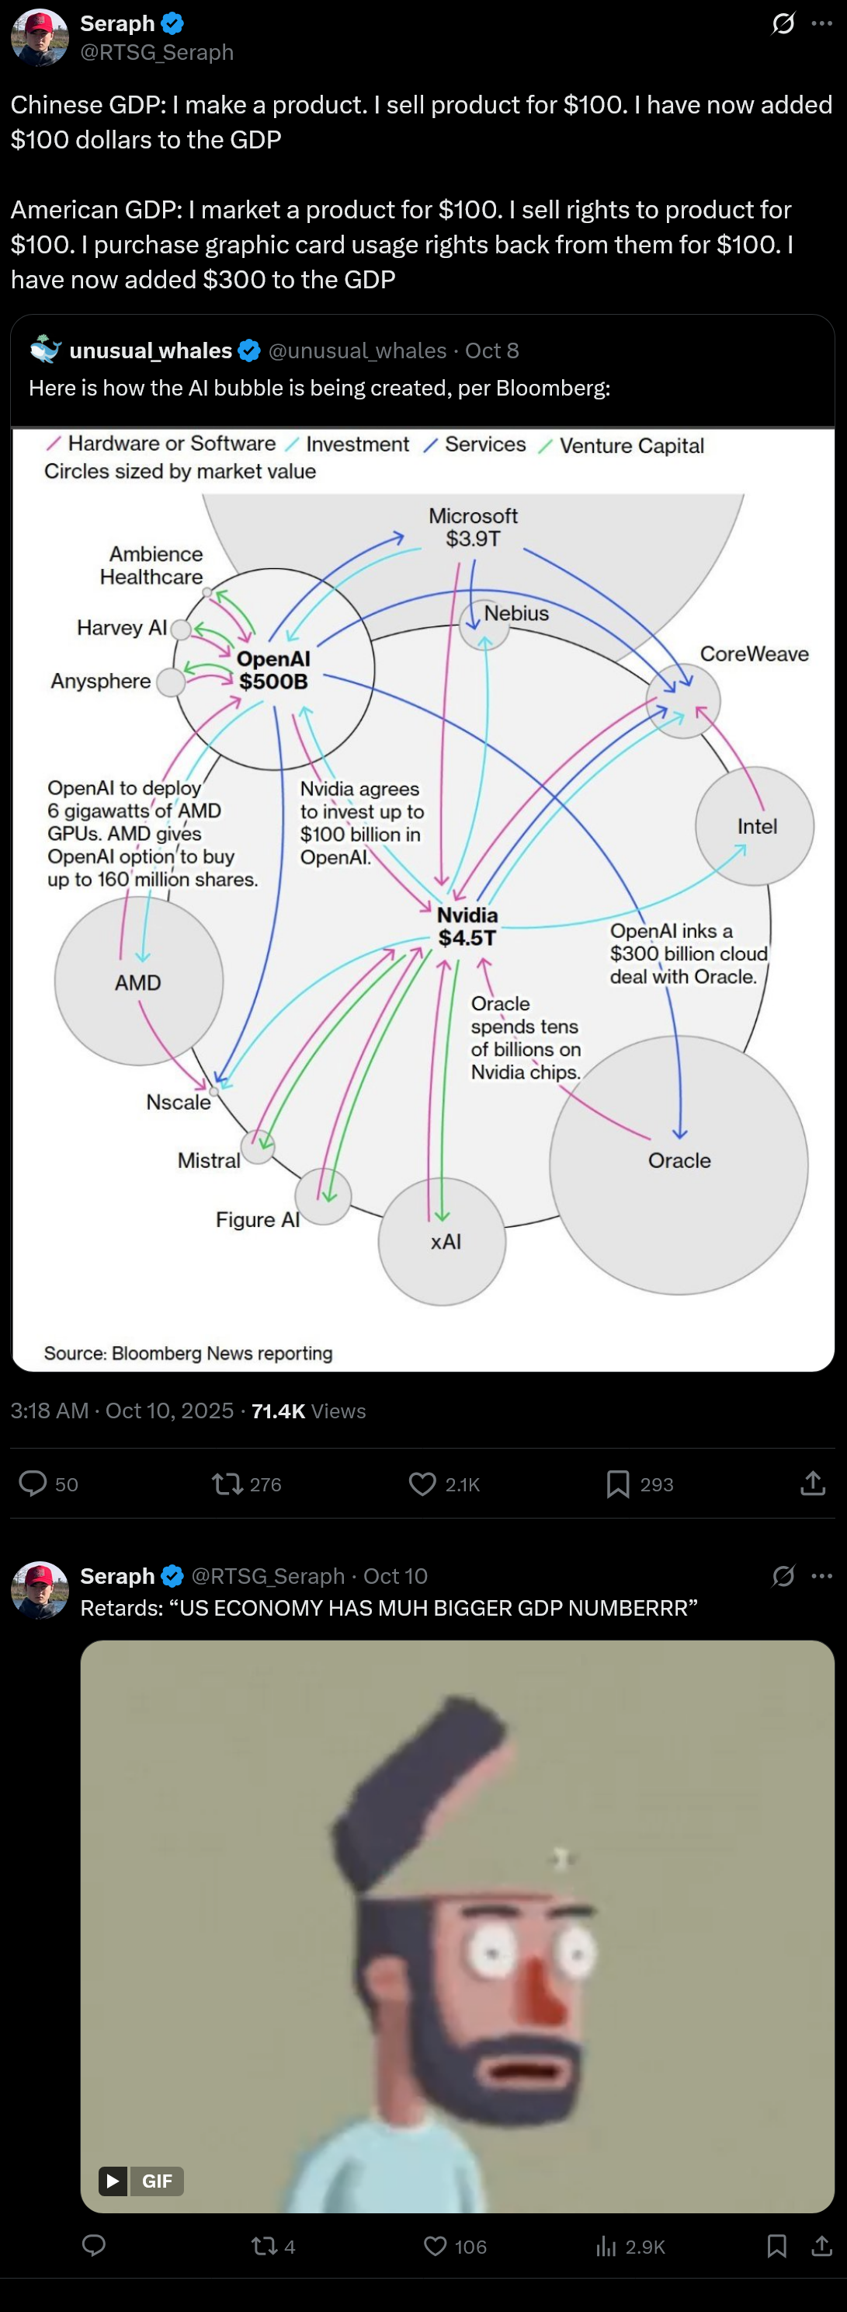This screenshot has height=2312, width=847.
Task: Repost the reply with 4 reposts
Action: coord(263,2246)
